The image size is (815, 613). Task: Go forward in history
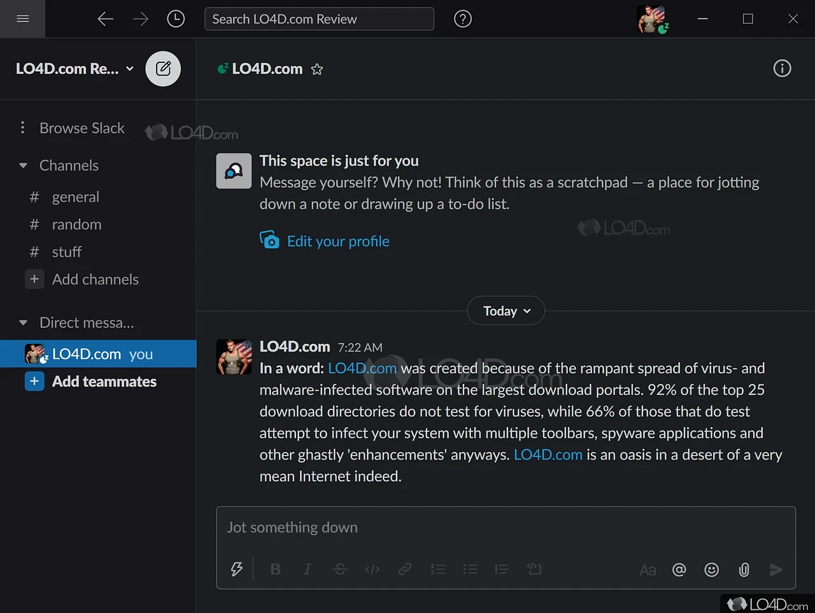point(140,19)
